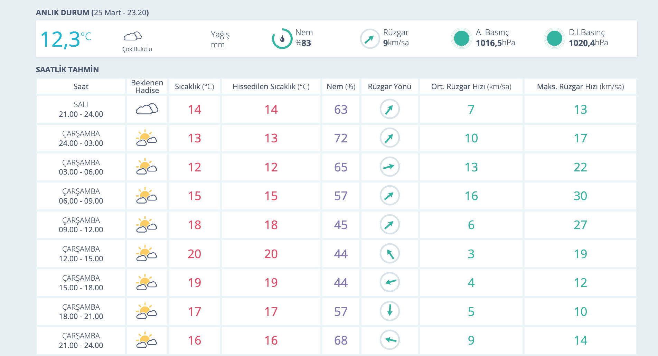Click the 12,3°C current temperature reading
This screenshot has width=658, height=356.
66,39
